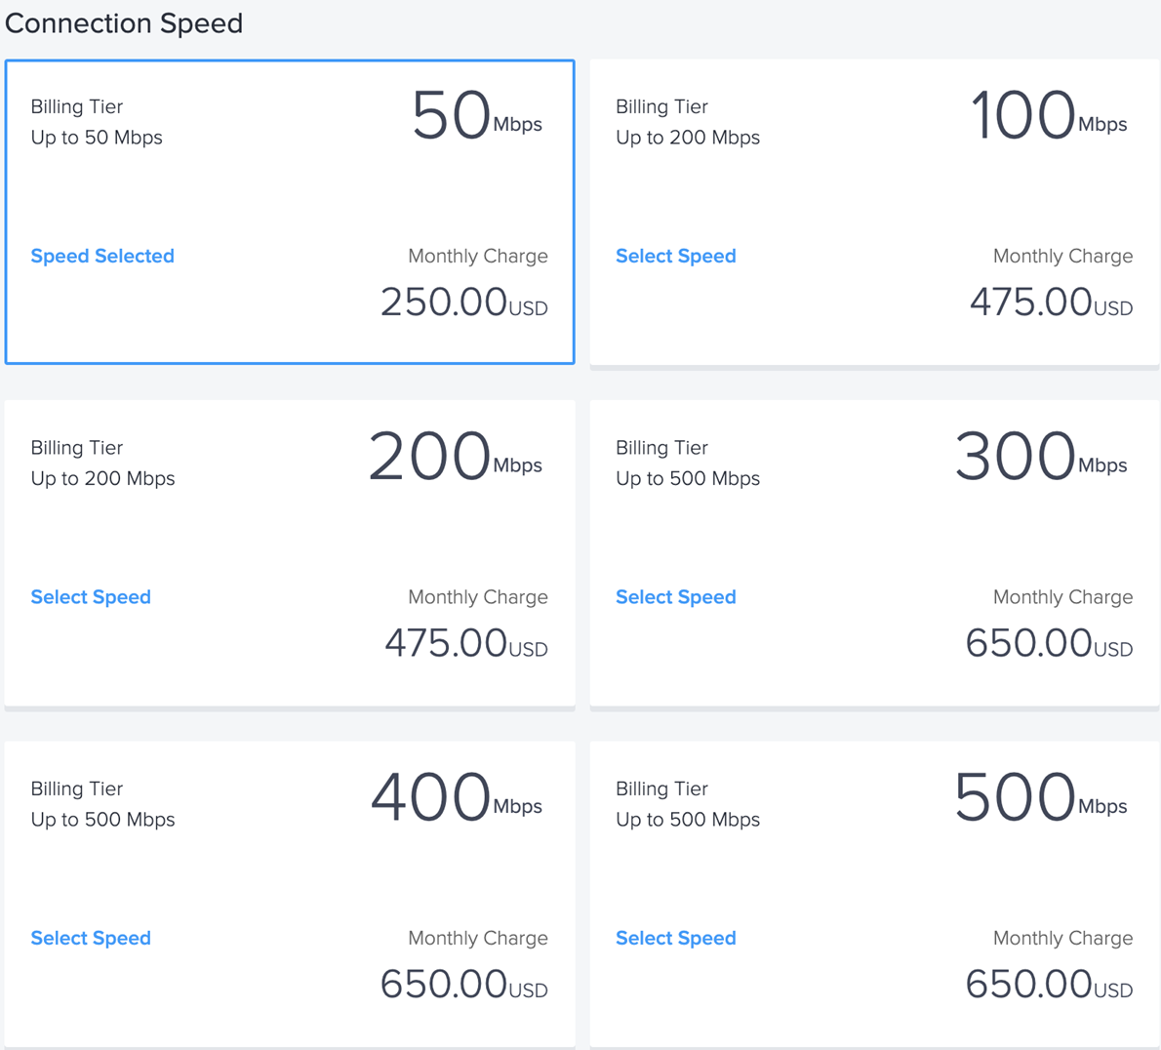Click the 100 Mbps speed heading
The image size is (1161, 1050).
pyautogui.click(x=1049, y=115)
